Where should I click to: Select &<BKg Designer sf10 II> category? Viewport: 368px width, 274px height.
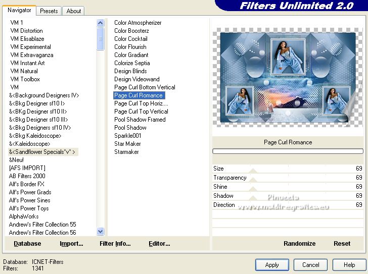[x=38, y=112]
